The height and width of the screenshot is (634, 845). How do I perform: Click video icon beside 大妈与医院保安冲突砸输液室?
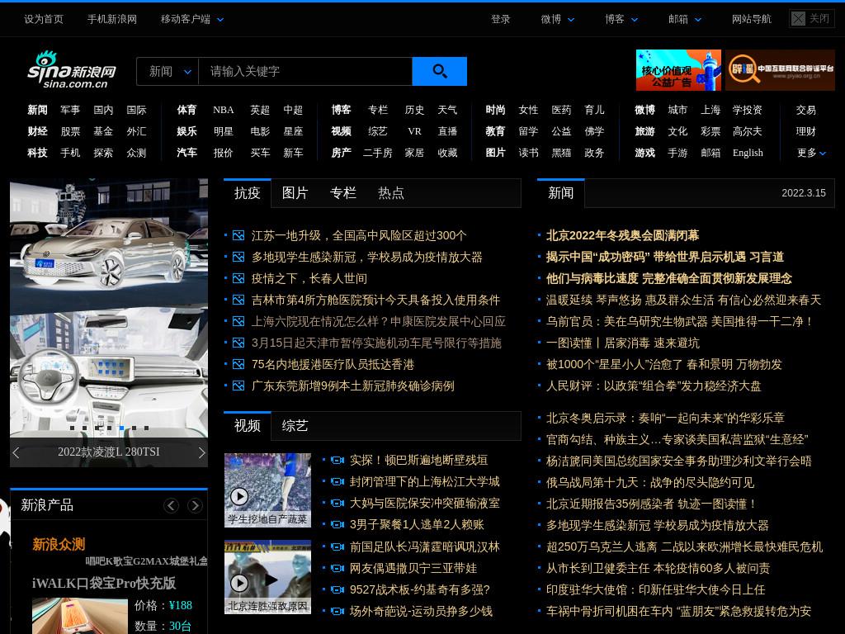point(338,503)
